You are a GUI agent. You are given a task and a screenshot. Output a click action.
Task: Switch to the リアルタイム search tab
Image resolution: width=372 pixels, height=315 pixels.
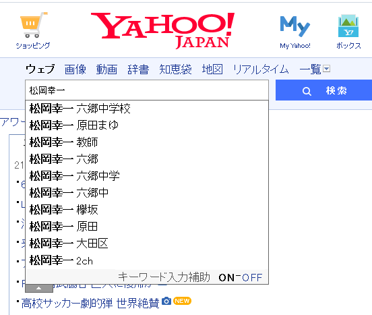(261, 69)
